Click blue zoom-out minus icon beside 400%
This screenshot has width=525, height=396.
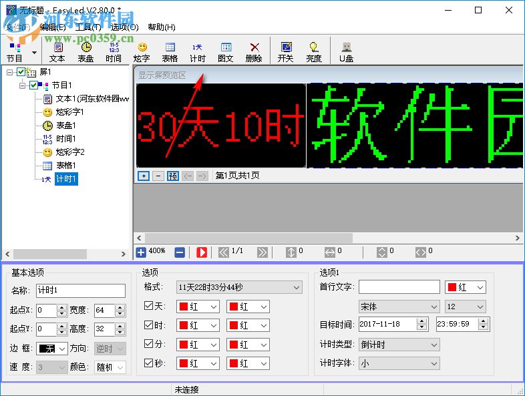[x=180, y=252]
